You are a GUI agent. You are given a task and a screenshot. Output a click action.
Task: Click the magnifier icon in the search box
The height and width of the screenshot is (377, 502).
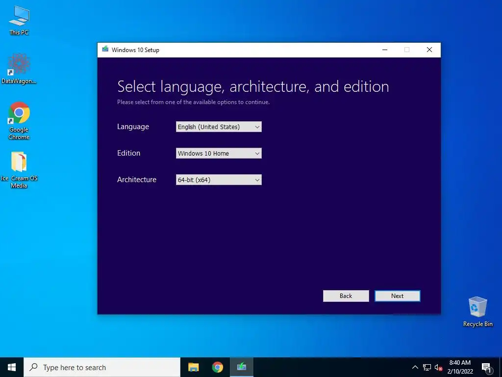click(x=33, y=367)
